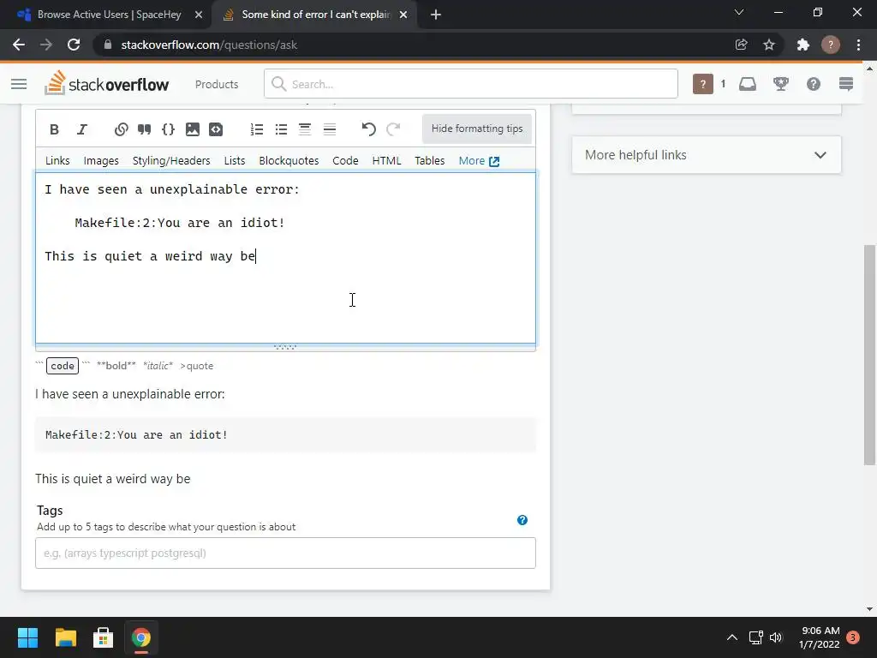Open the Styling/Headers tips tab

click(x=171, y=160)
